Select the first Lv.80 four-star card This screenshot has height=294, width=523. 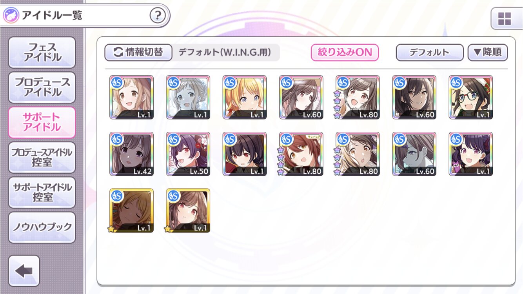pos(358,97)
